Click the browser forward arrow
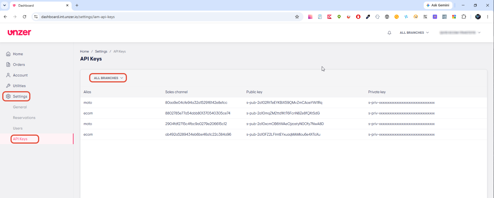The width and height of the screenshot is (494, 198). [15, 17]
